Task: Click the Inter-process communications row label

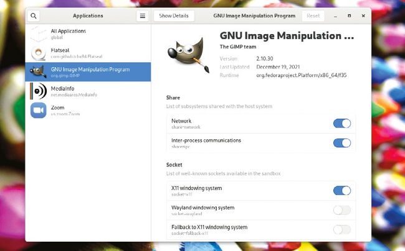Action: [x=206, y=140]
